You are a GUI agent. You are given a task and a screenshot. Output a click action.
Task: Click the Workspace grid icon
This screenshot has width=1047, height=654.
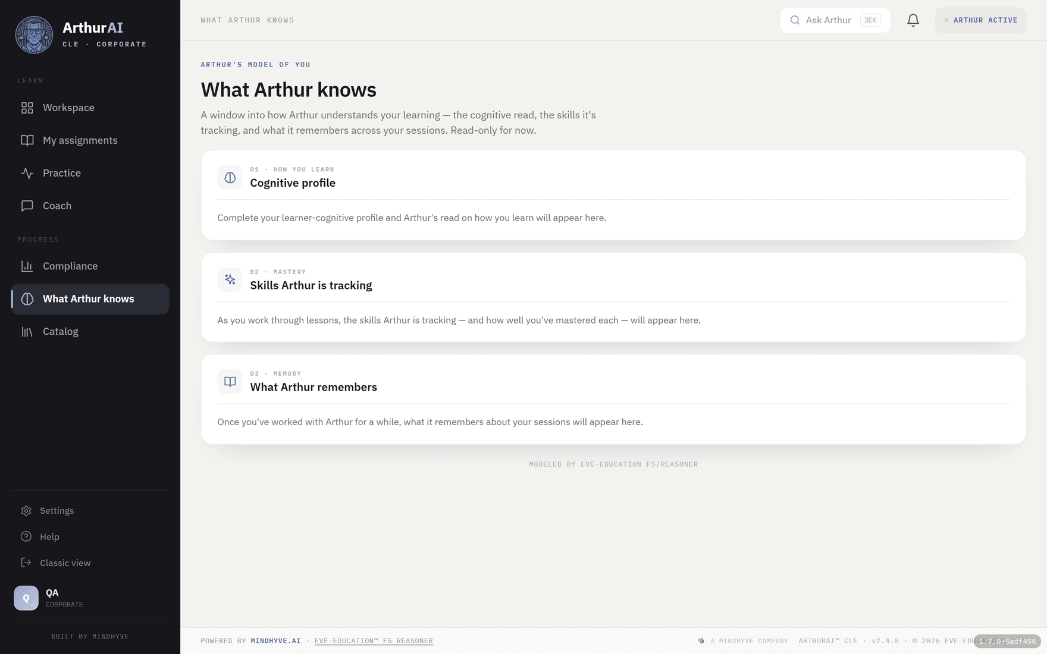(27, 108)
